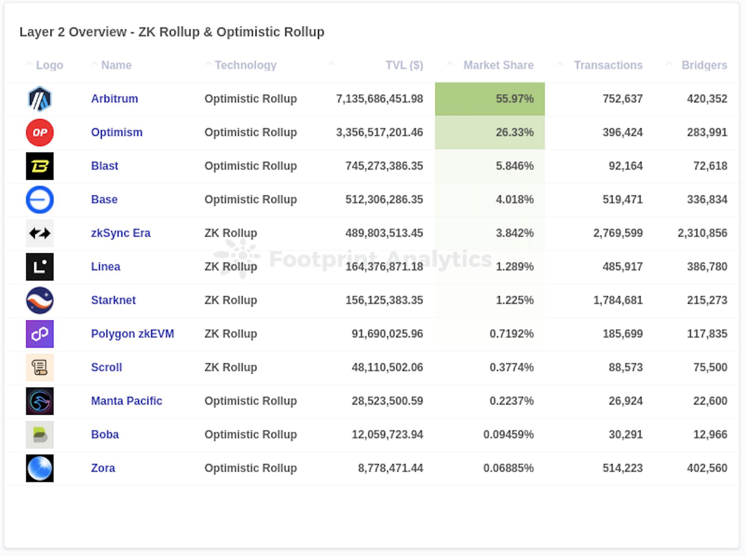746x556 pixels.
Task: Click the Arbitrum logo icon
Action: point(39,99)
